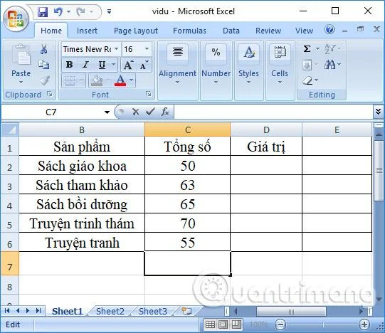Select the Format Painter brush icon

(45, 80)
